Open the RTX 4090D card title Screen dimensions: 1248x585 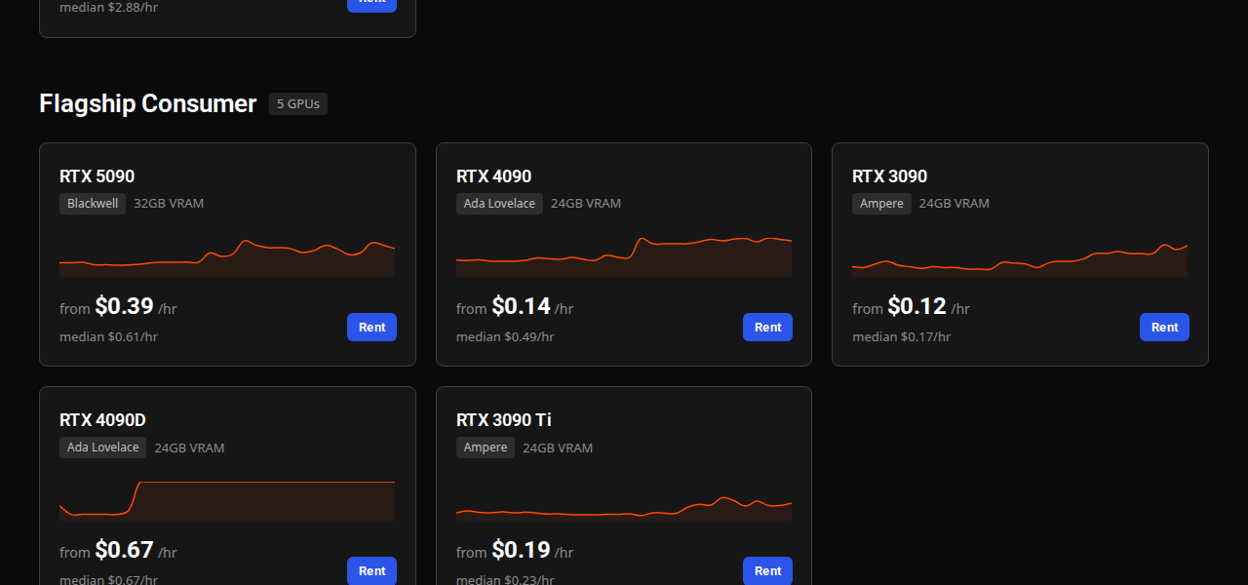pos(102,420)
